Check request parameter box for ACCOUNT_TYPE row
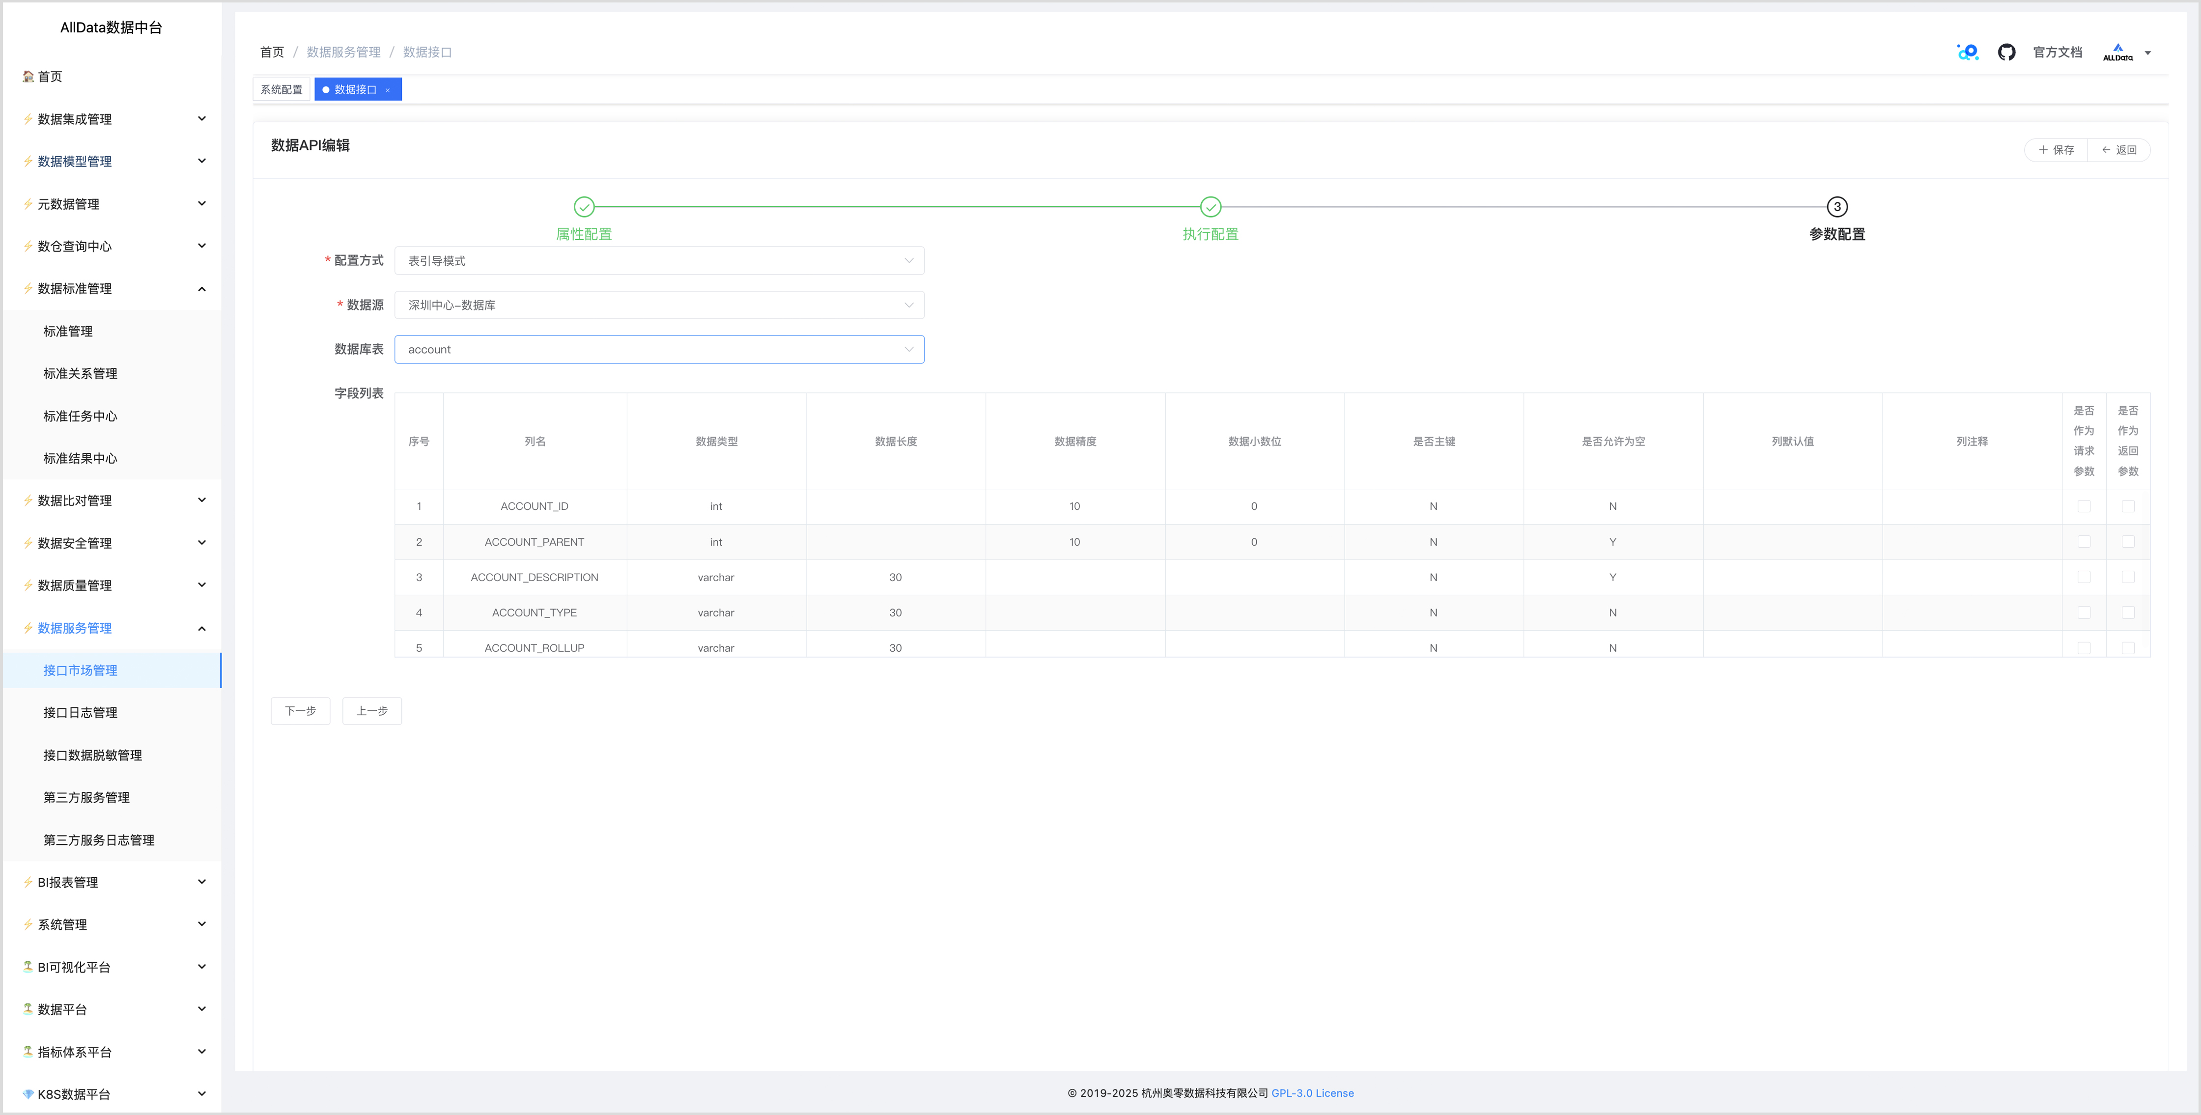 click(2084, 613)
